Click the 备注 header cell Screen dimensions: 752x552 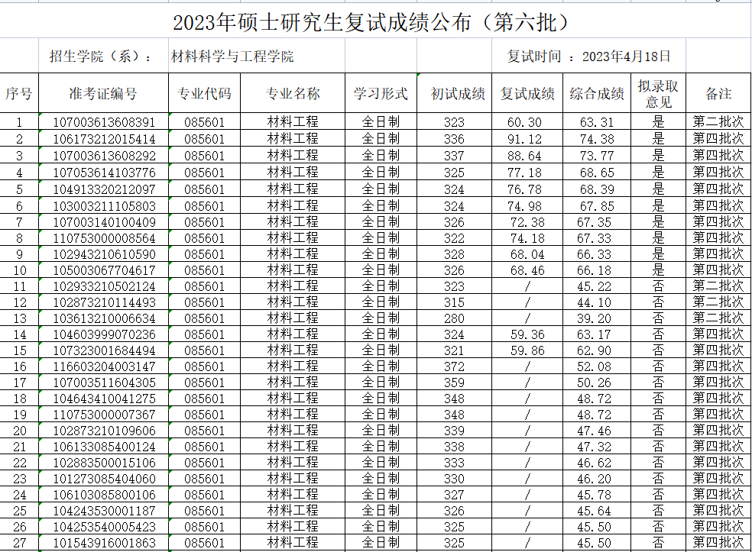(x=718, y=94)
